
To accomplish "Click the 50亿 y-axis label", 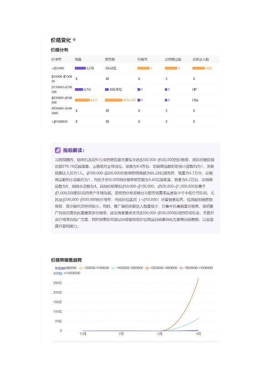I will [59, 321].
